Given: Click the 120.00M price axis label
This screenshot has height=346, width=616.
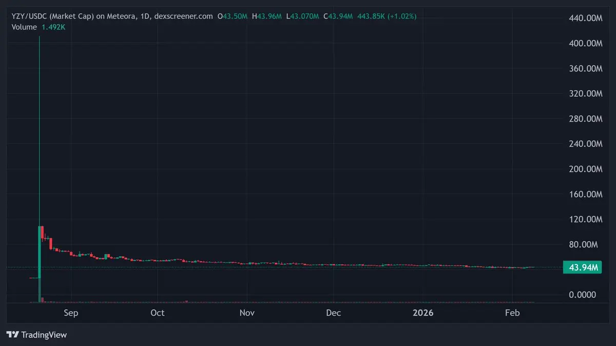Looking at the screenshot, I should 586,219.
